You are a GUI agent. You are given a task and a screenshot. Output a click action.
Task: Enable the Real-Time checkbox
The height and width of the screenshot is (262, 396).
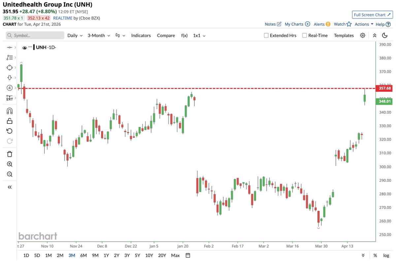(305, 35)
